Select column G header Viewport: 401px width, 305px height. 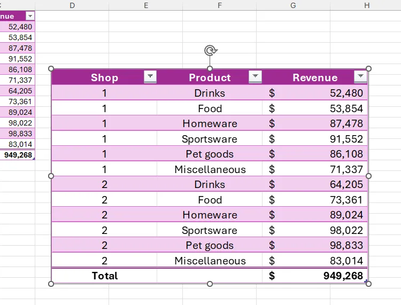point(293,5)
